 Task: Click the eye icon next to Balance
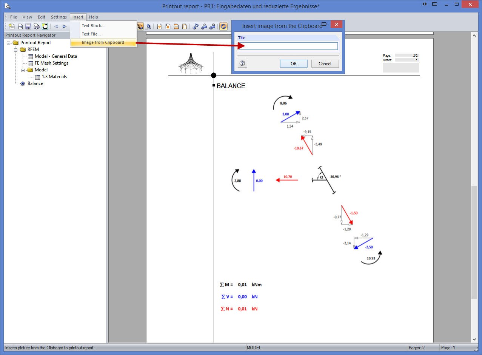[x=23, y=83]
